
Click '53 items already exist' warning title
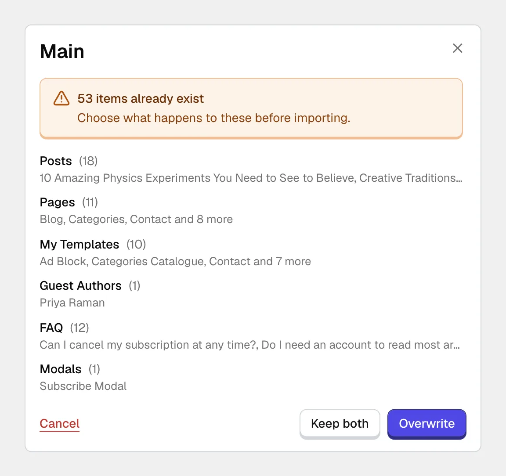(141, 98)
